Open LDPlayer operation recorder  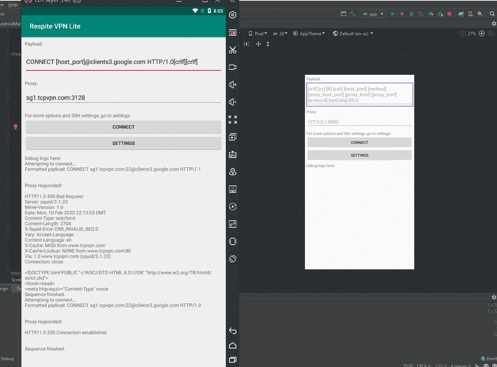pos(233,207)
